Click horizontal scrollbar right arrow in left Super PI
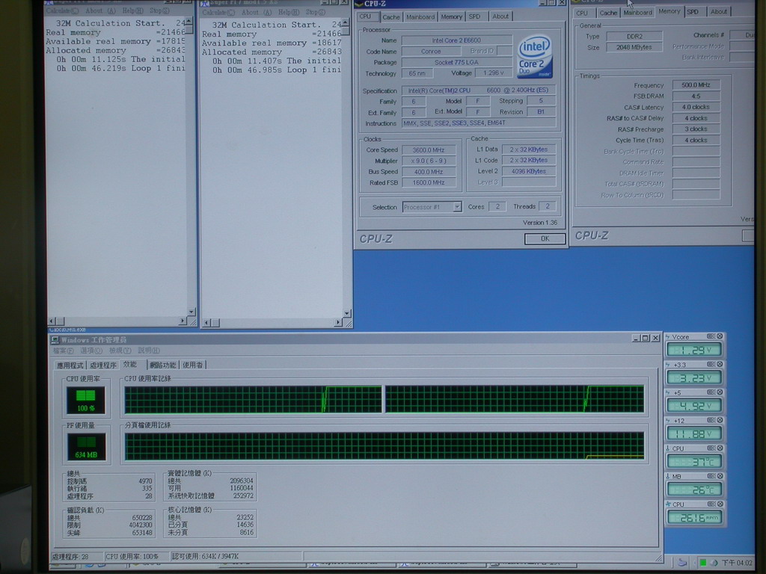 point(182,321)
